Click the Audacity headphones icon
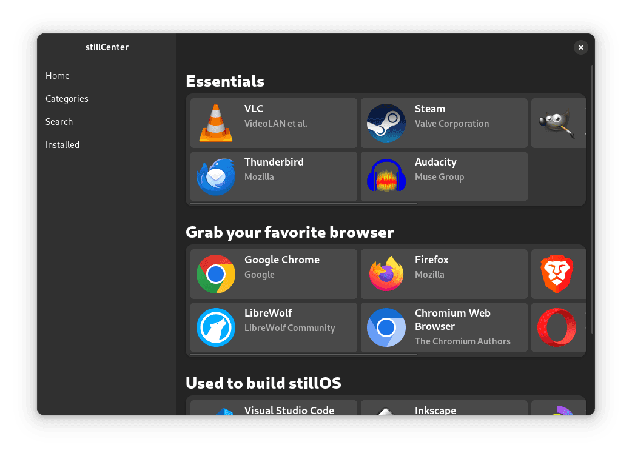The width and height of the screenshot is (632, 456). (x=386, y=176)
